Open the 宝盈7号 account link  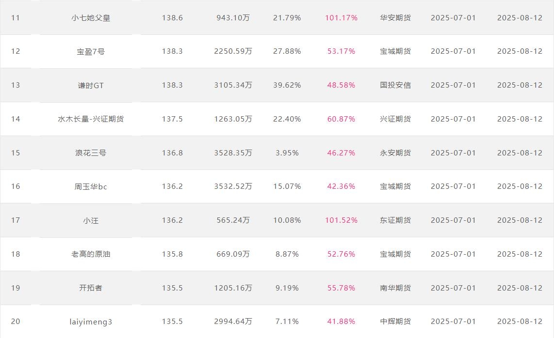point(91,51)
